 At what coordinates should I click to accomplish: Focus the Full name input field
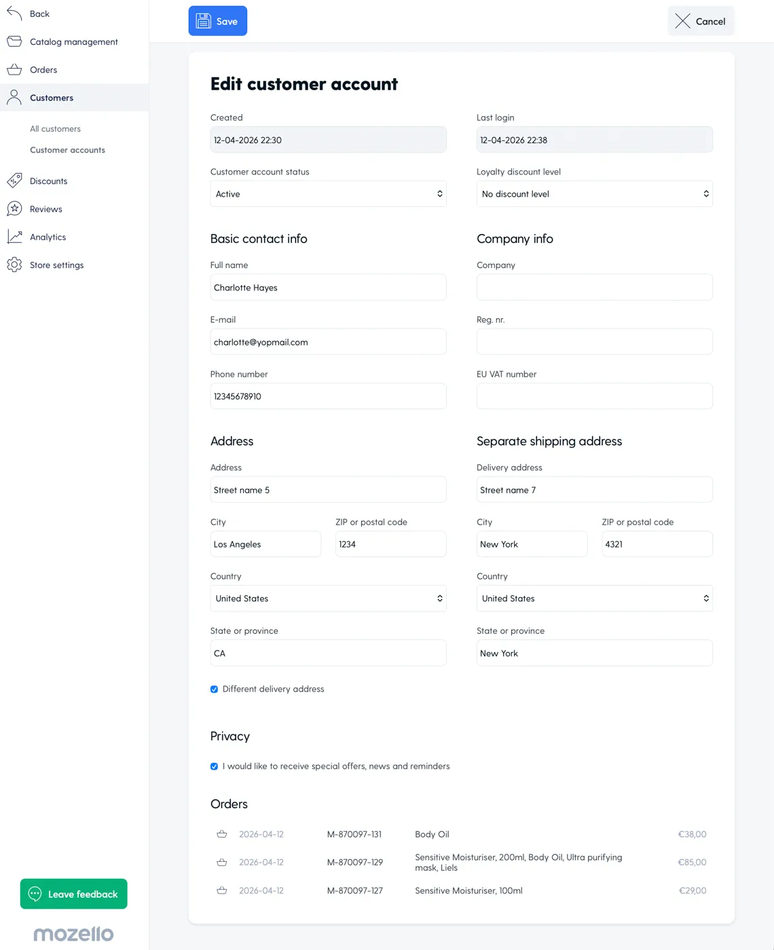(328, 288)
